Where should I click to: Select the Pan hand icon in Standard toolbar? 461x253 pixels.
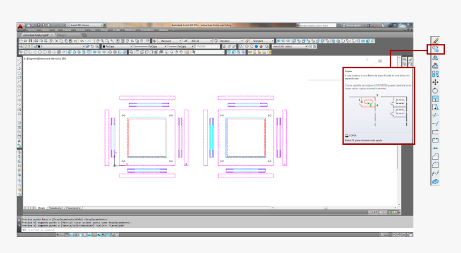(x=98, y=41)
